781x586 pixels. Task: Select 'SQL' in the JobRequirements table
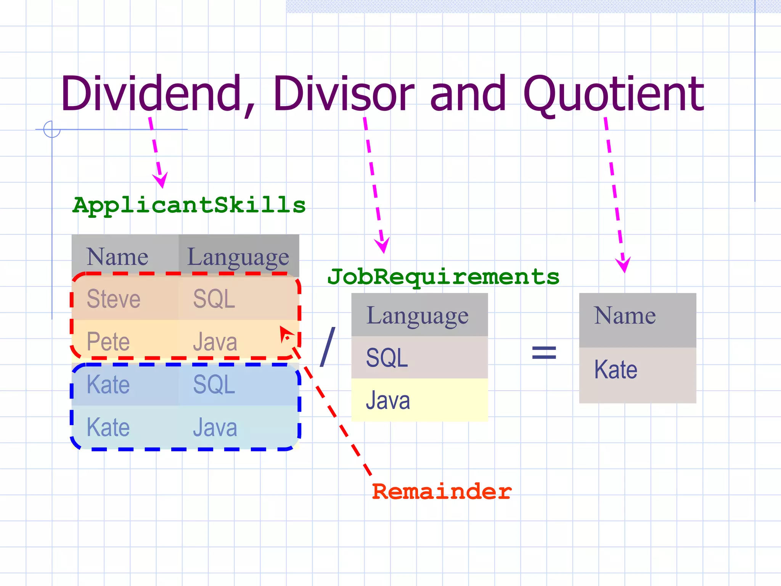pos(419,357)
